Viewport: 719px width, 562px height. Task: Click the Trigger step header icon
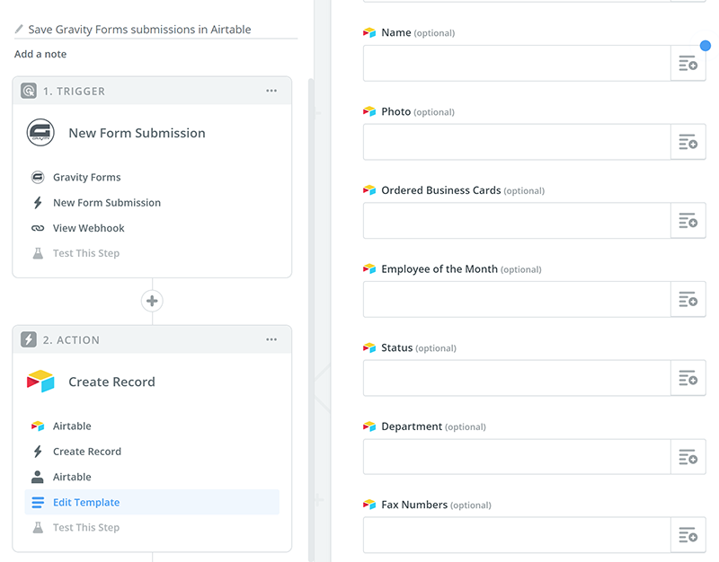[29, 91]
